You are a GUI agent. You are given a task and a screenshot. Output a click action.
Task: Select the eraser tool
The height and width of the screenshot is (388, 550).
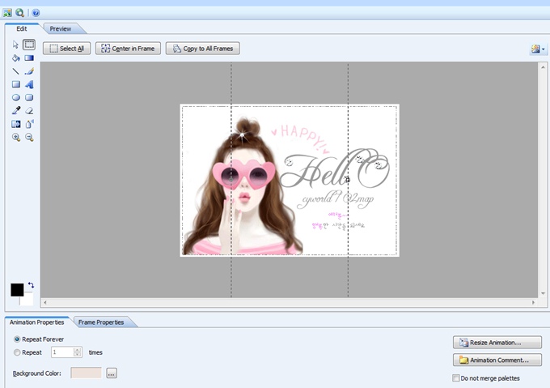pyautogui.click(x=29, y=110)
